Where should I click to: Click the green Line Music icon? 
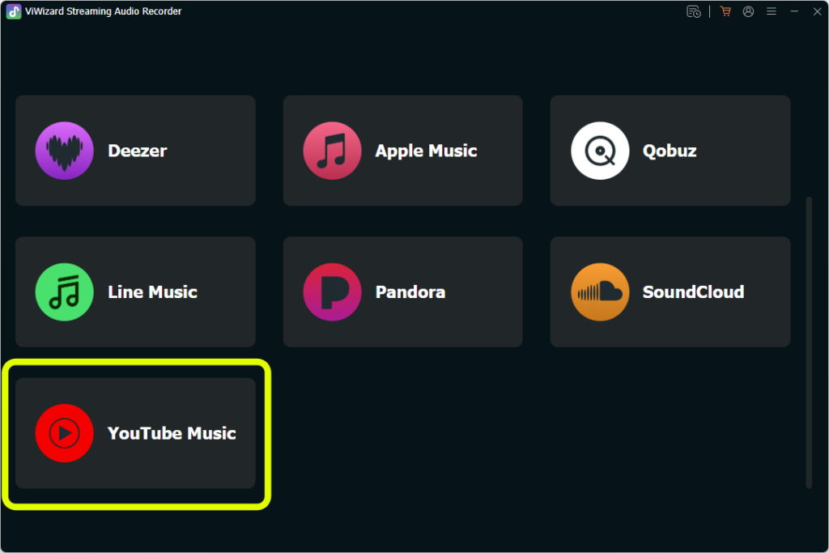click(x=64, y=292)
